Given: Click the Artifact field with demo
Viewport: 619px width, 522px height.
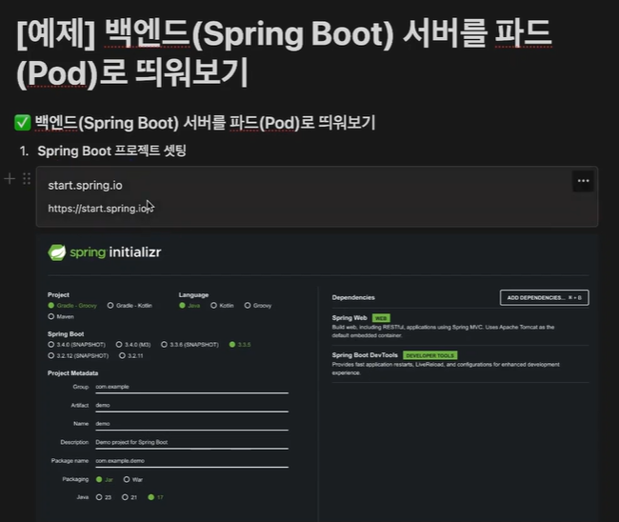Looking at the screenshot, I should click(x=191, y=406).
